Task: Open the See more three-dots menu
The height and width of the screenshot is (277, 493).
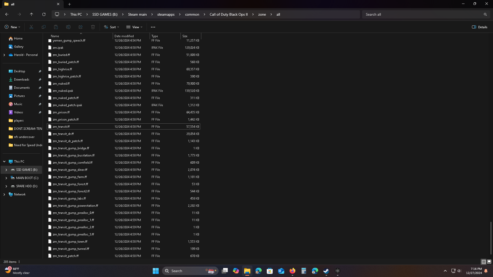Action: 153,27
